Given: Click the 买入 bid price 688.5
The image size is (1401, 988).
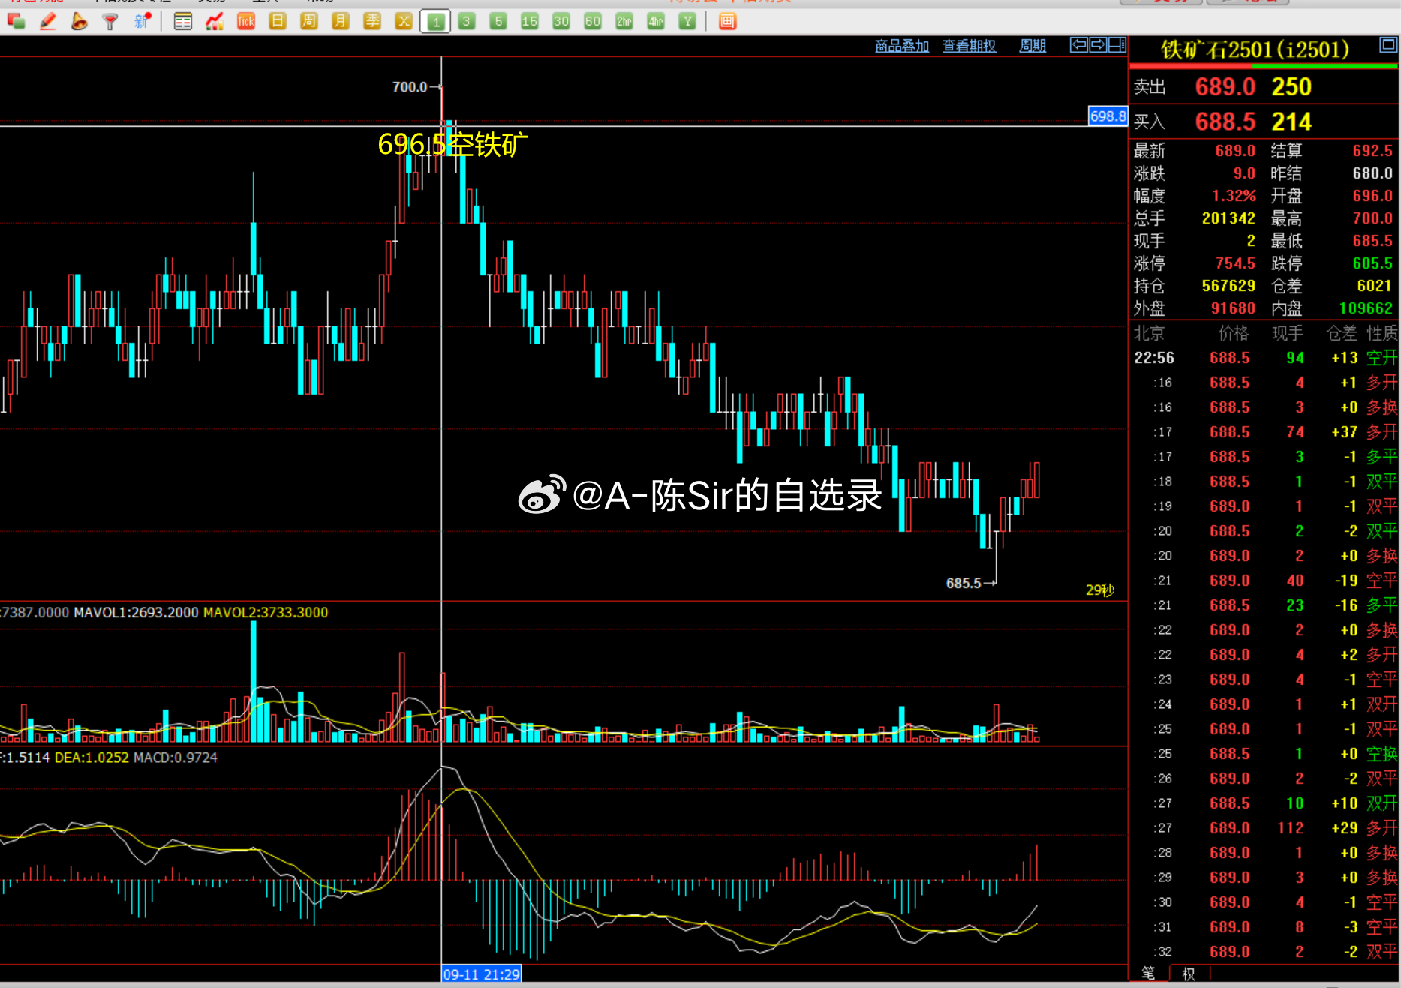Looking at the screenshot, I should (x=1225, y=122).
